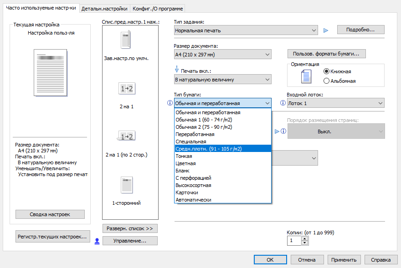
Task: Pick the 1-сторонний preset icon
Action: pos(127,185)
